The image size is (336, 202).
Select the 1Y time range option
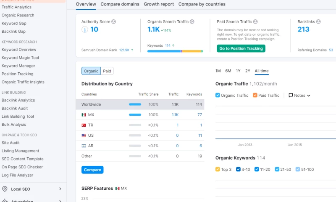point(238,71)
